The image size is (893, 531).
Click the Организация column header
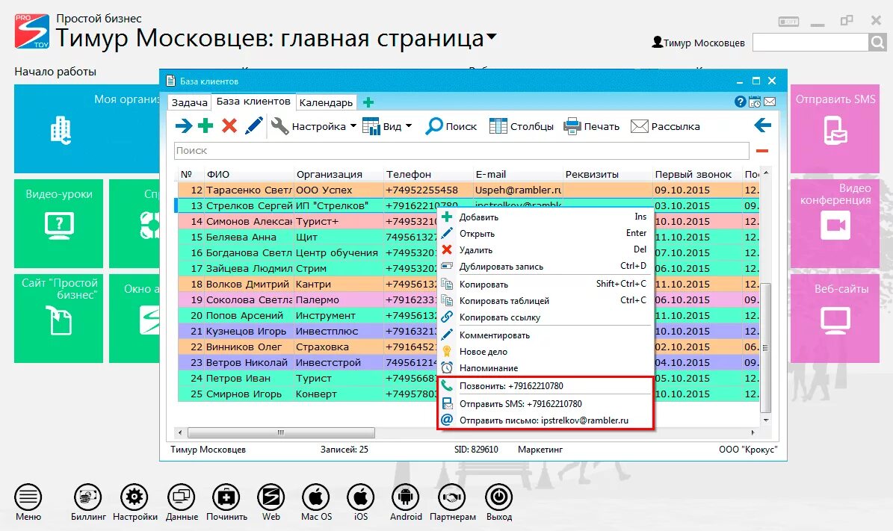click(339, 174)
